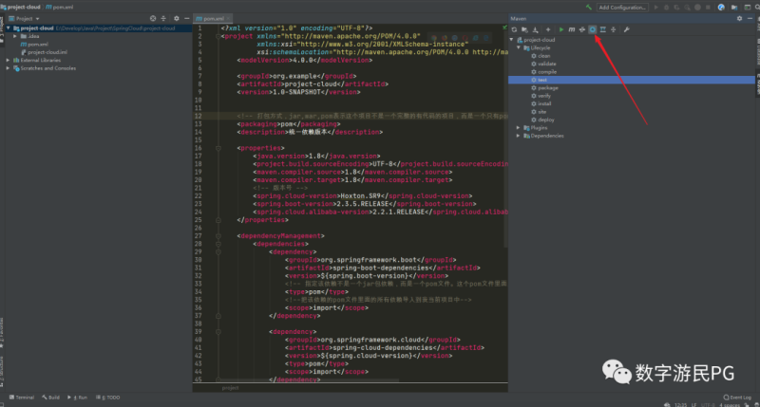
Task: Select project-cloud.iml in the project tree
Action: pyautogui.click(x=47, y=52)
